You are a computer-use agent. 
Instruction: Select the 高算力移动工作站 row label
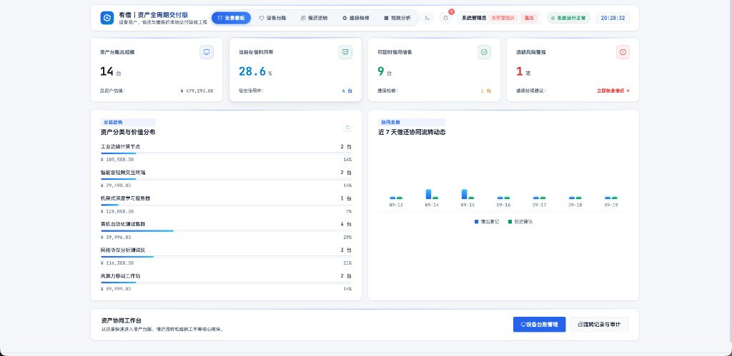point(120,276)
